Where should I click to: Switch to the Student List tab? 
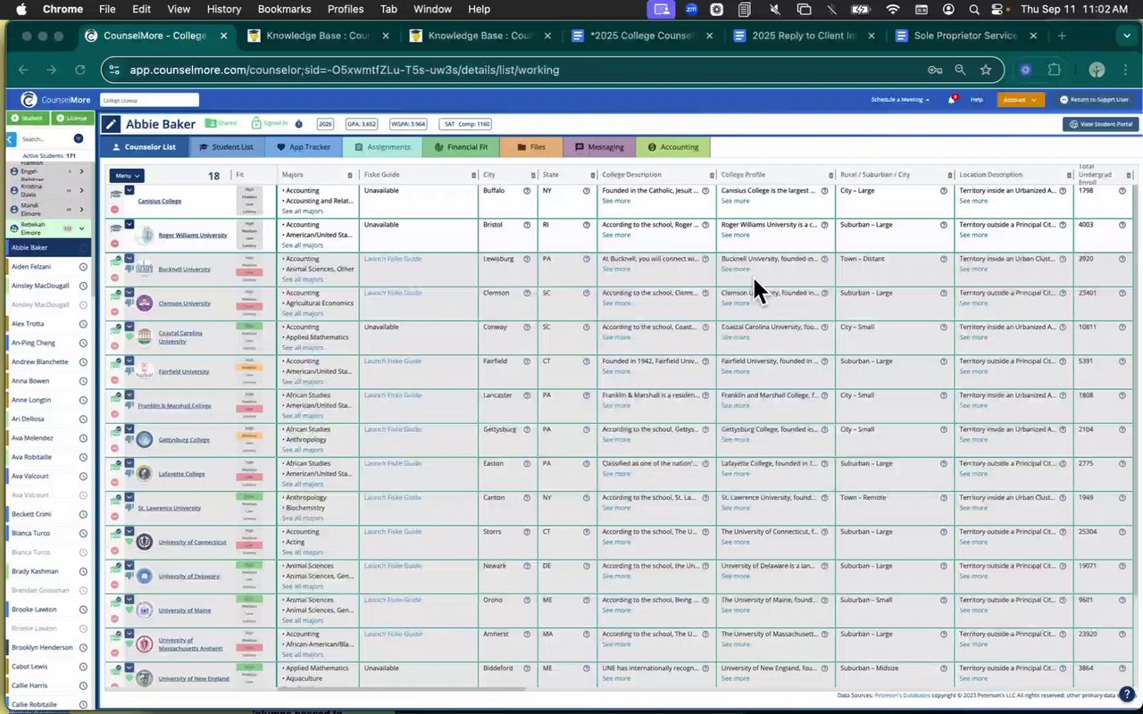(226, 147)
